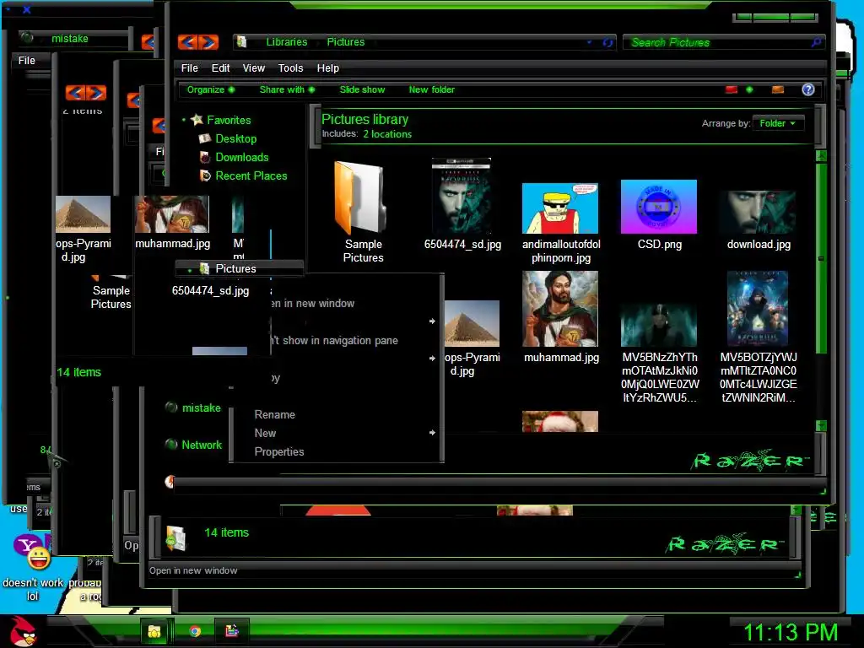Viewport: 864px width, 648px height.
Task: Collapse the Favorites group
Action: pos(184,120)
